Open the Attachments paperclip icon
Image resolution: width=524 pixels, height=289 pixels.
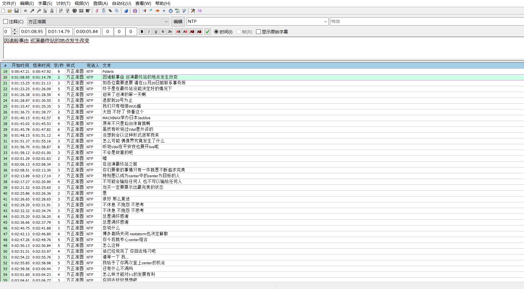110,11
